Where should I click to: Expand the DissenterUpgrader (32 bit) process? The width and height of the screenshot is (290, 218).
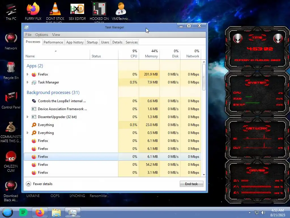27,117
